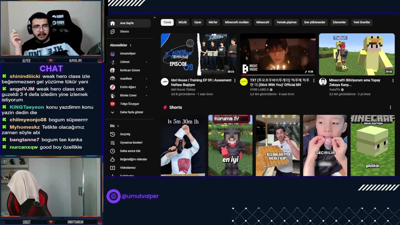Open UmutvAlper channel avatar in subscriptions
Screen dimensions: 400x225
click(112, 53)
